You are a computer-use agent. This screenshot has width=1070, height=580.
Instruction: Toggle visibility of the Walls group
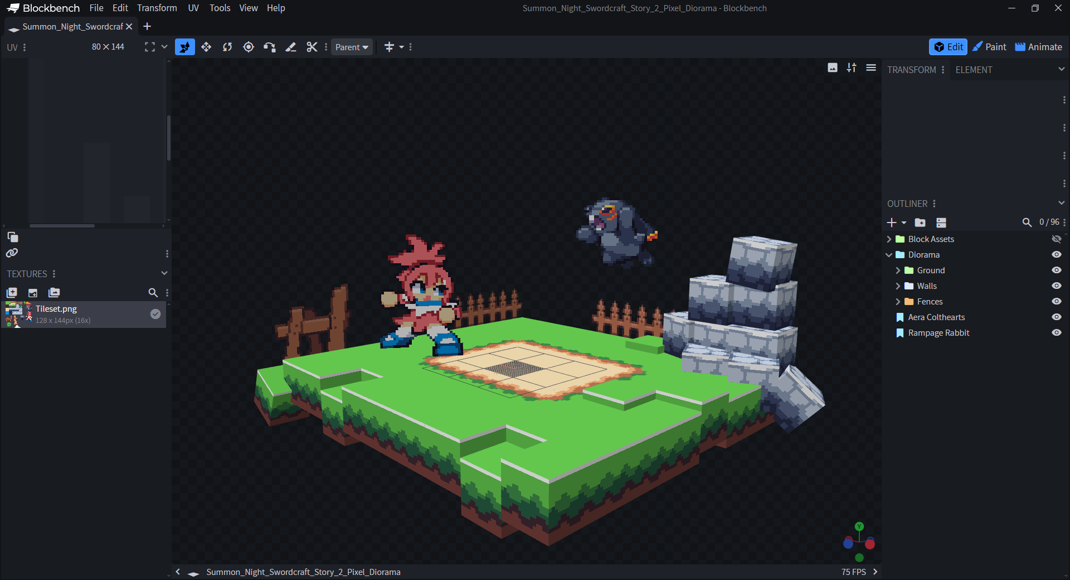tap(1056, 286)
